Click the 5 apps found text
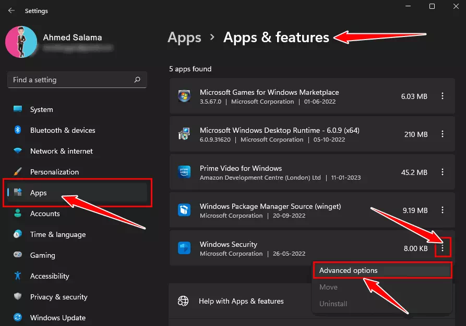The image size is (466, 326). [x=190, y=69]
